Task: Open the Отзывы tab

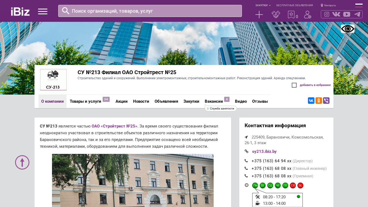Action: 260,101
